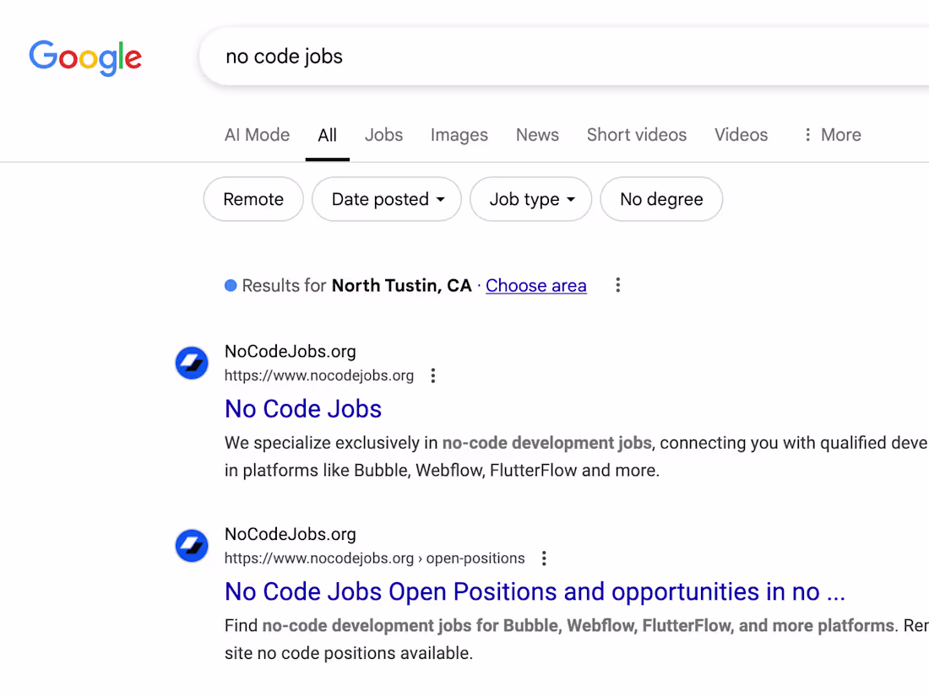This screenshot has height=696, width=929.
Task: Toggle the No degree filter chip
Action: 661,199
